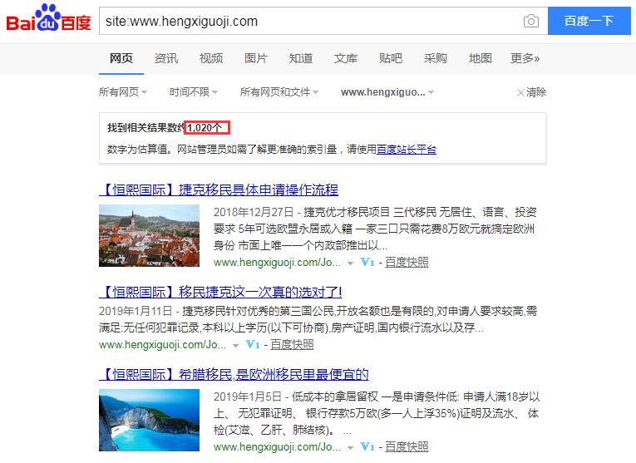Switch to the 资讯 tab

[166, 58]
